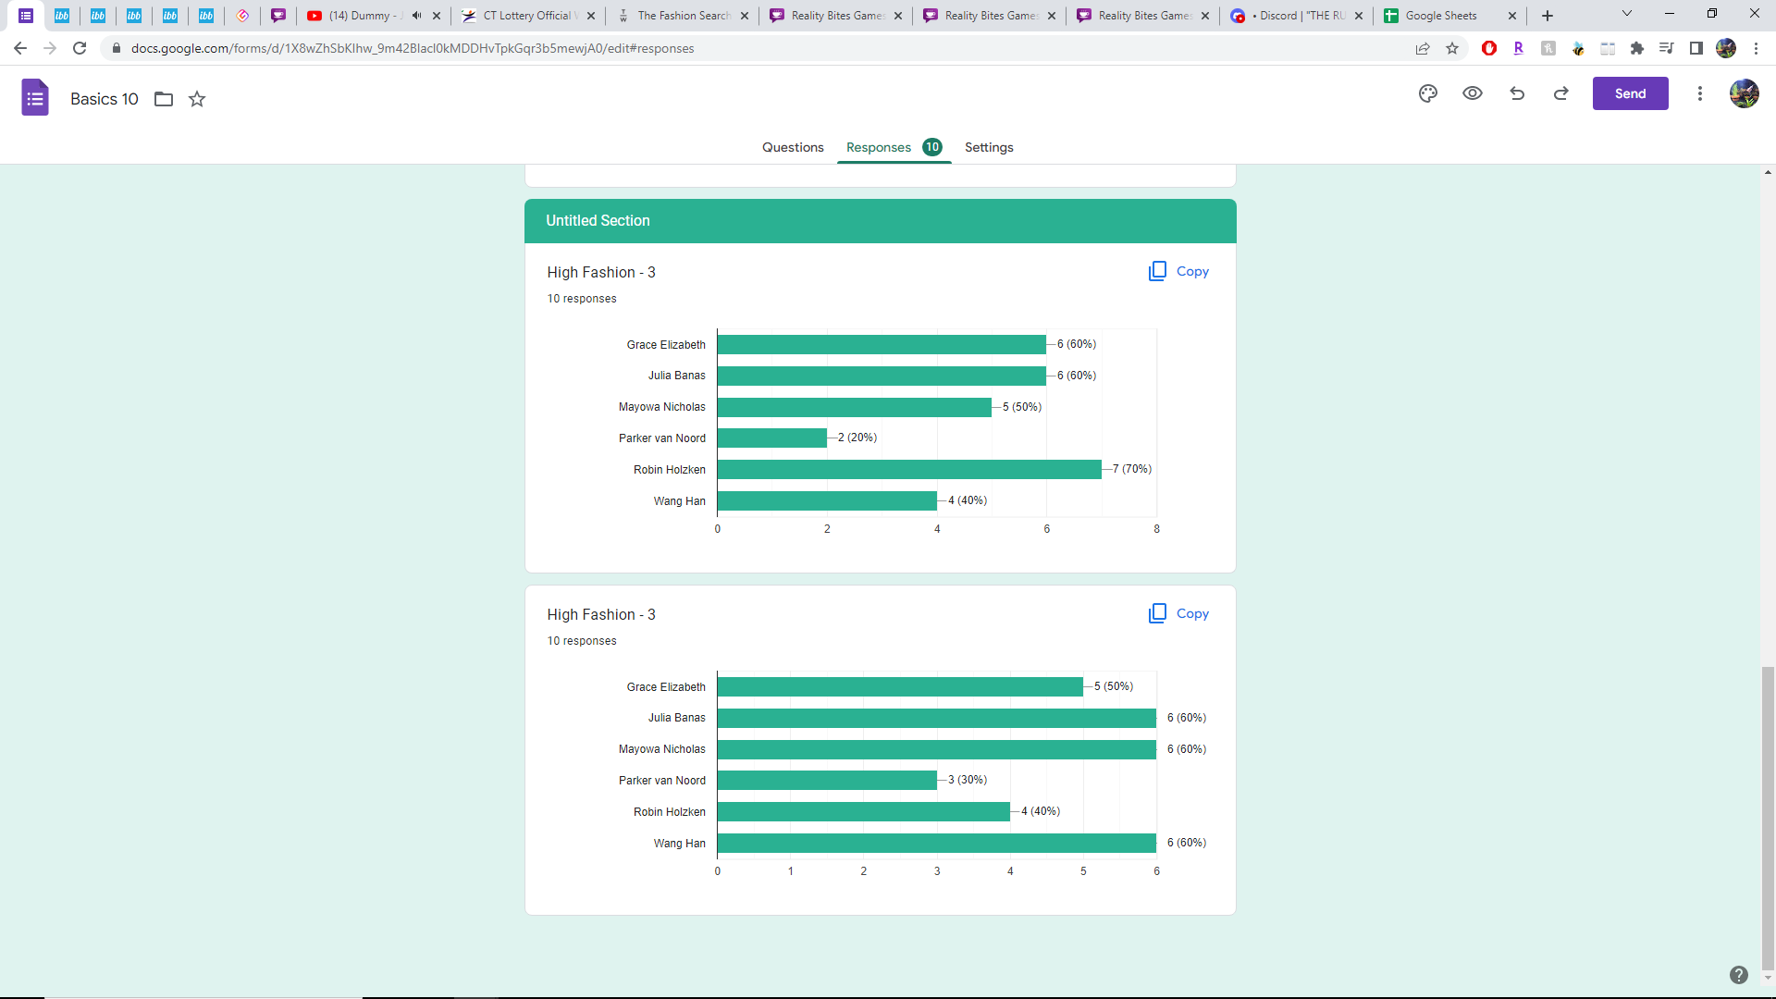The image size is (1776, 999).
Task: Copy the chart showing Parker van Noord 3 (30%)
Action: click(1178, 613)
